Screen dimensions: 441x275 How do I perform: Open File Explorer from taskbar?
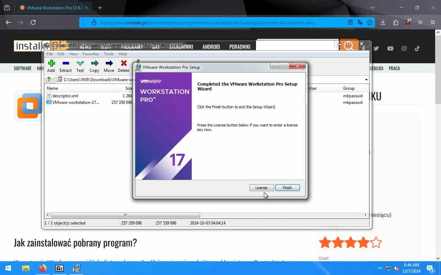tap(26, 268)
